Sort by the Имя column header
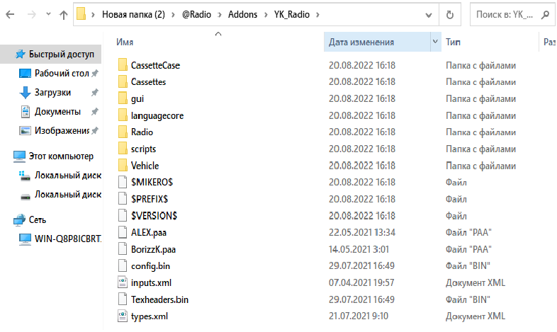This screenshot has width=557, height=332. coord(125,42)
